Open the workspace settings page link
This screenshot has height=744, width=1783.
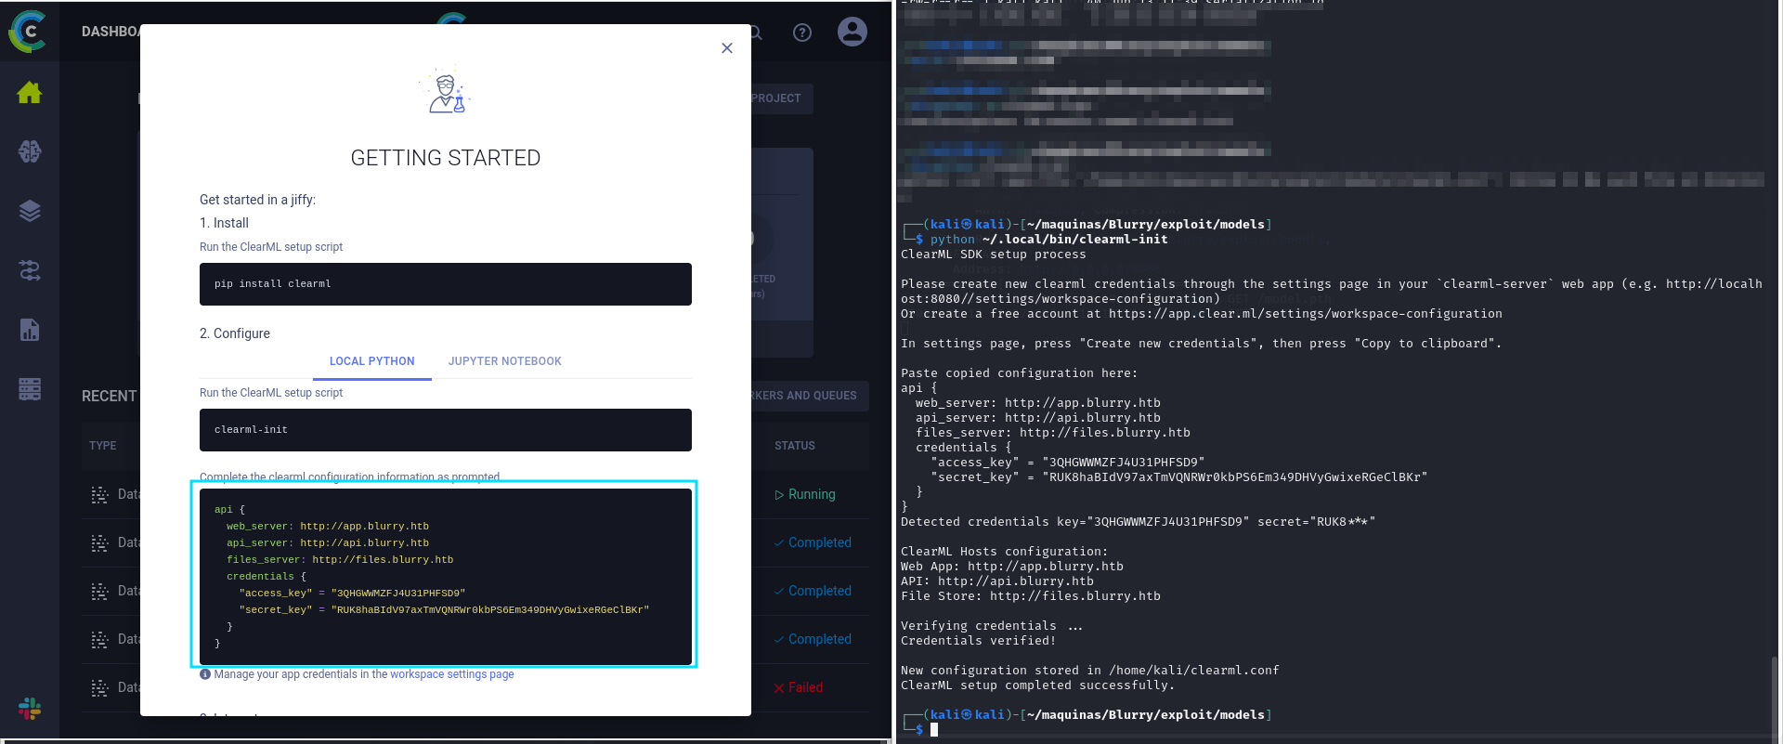point(451,674)
